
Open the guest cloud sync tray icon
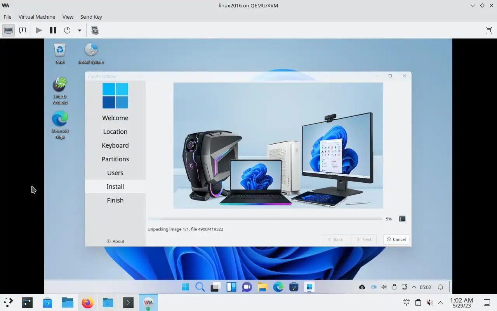(x=362, y=287)
